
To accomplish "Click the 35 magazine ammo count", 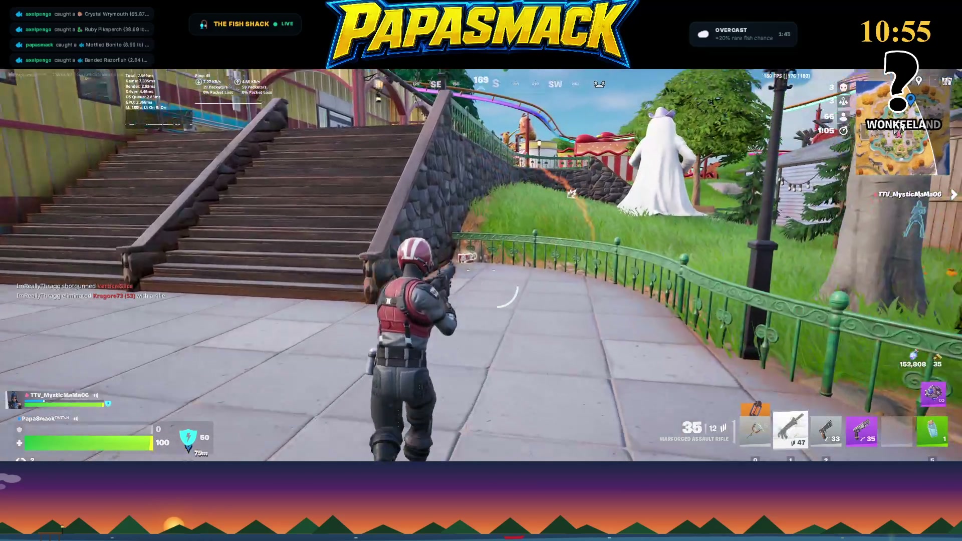I will pos(692,428).
